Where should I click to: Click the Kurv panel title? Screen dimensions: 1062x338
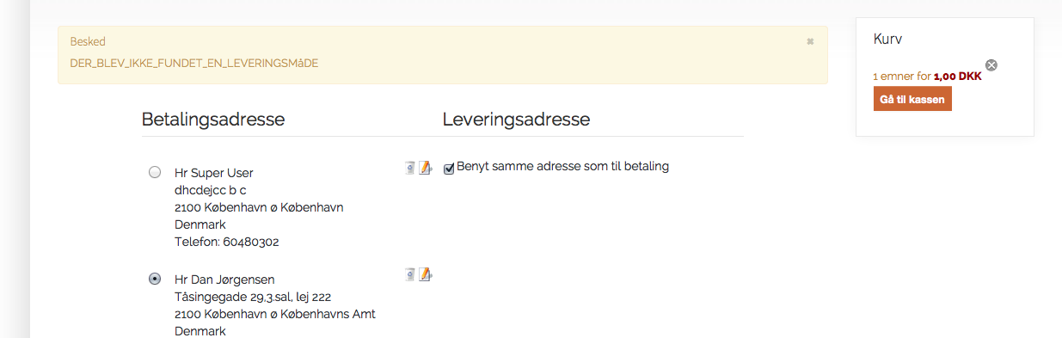click(x=887, y=39)
